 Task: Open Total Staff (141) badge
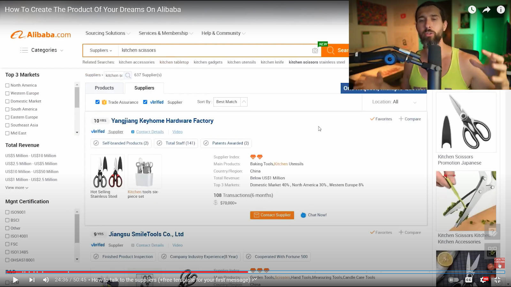pyautogui.click(x=176, y=143)
